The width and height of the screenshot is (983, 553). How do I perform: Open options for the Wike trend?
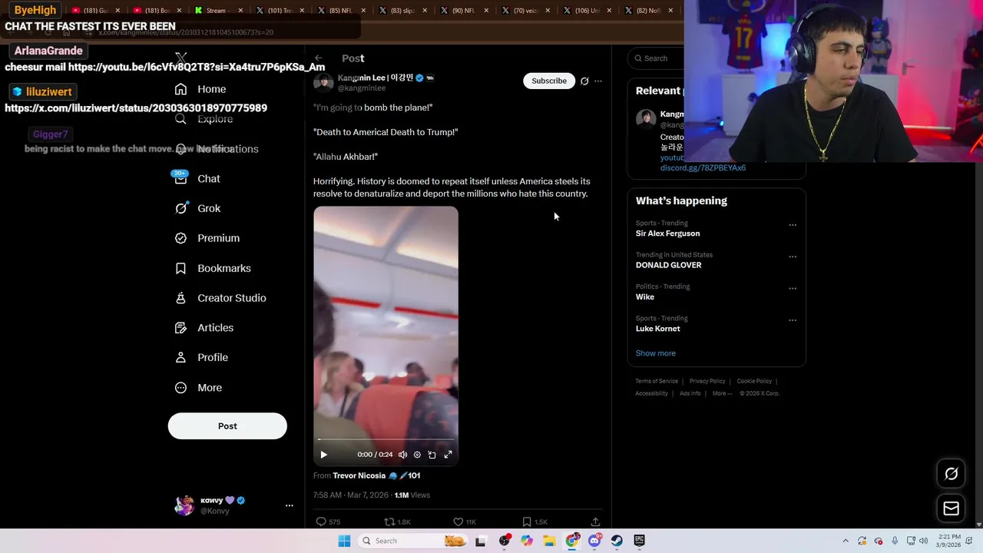coord(793,289)
